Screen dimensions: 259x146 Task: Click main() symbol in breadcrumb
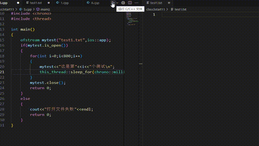(x=45, y=9)
